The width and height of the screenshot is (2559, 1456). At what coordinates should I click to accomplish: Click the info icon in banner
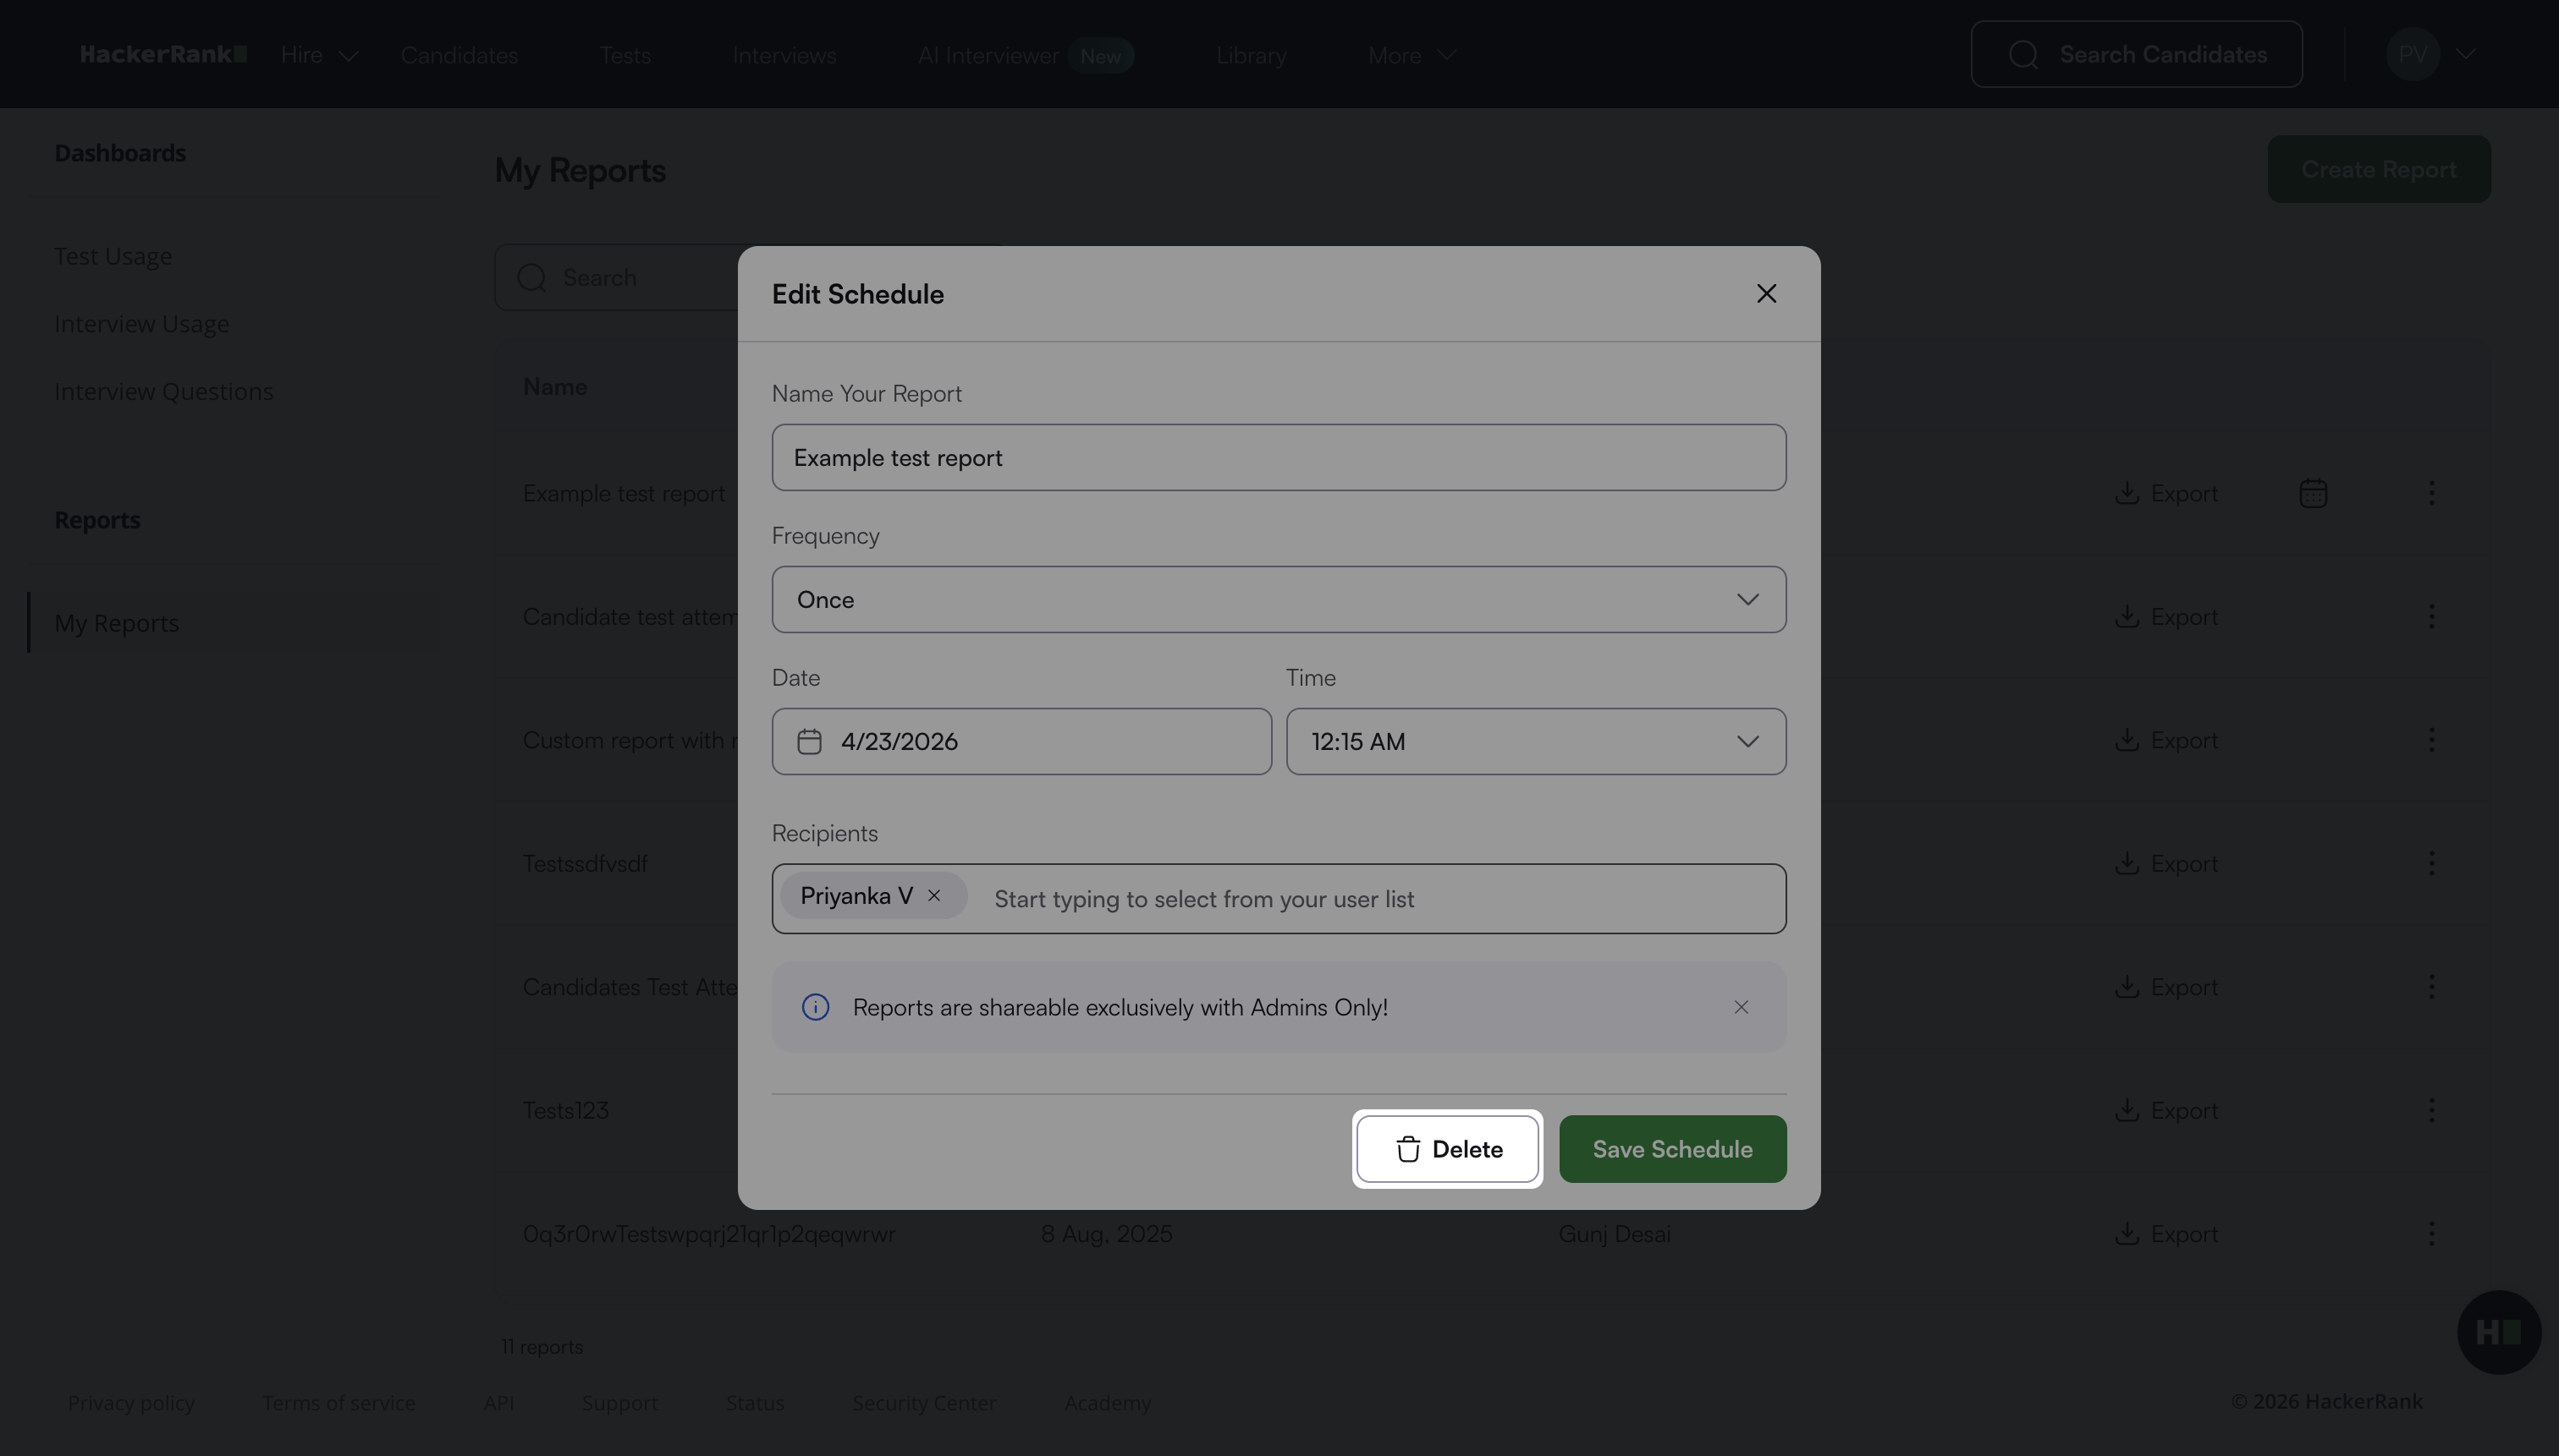(816, 1007)
